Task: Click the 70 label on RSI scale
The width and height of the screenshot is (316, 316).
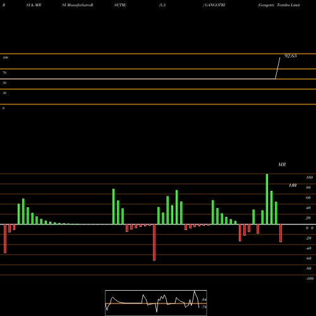Action: pos(4,73)
